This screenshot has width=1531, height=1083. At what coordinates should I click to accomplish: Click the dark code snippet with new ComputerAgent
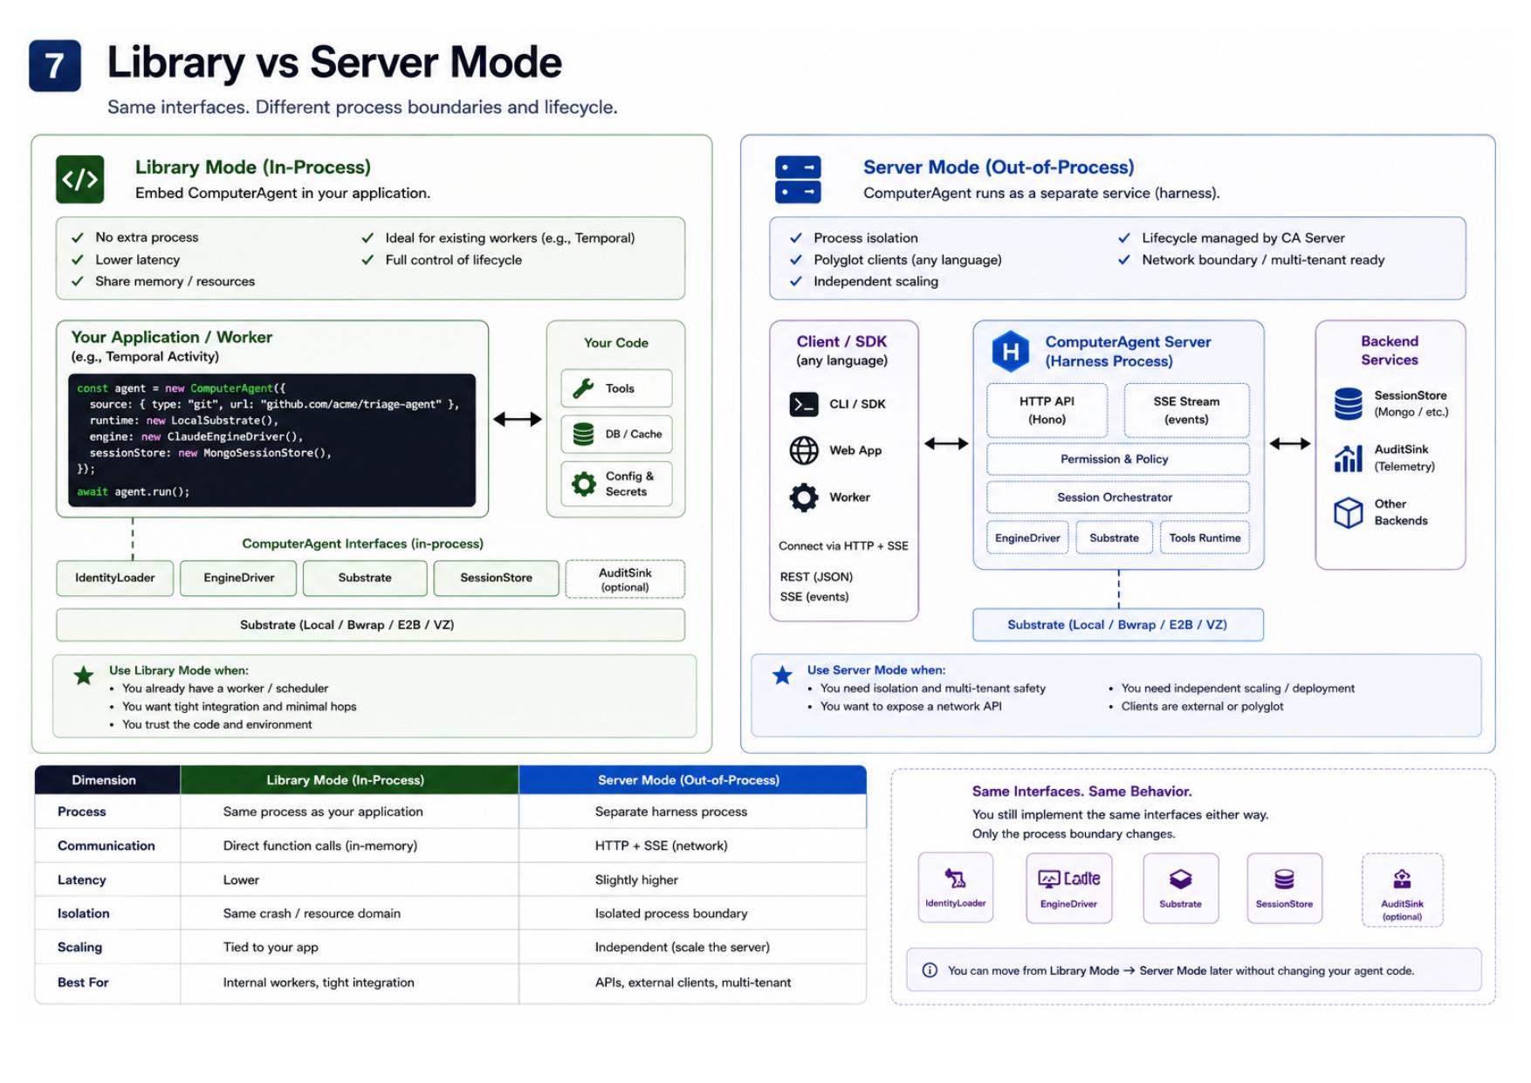pos(272,440)
